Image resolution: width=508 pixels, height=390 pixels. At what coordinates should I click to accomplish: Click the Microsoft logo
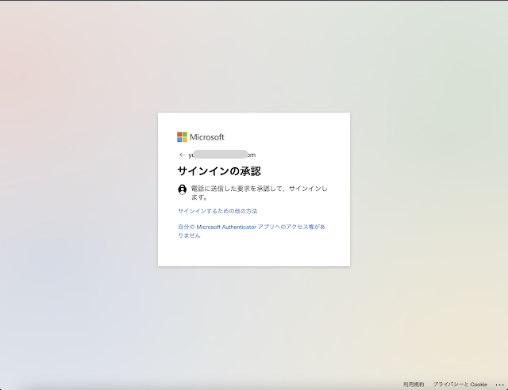click(201, 137)
